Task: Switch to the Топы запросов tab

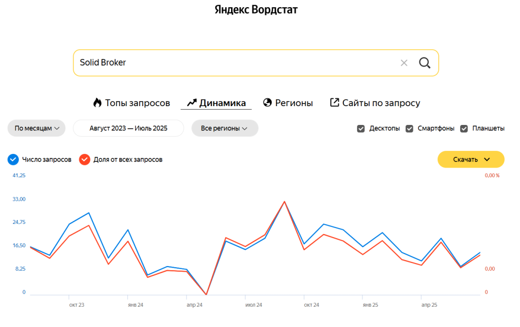Action: [137, 103]
